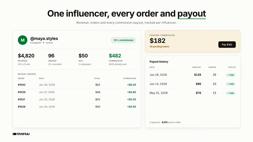Click the Status column header in payout history
The width and height of the screenshot is (253, 142).
click(x=232, y=67)
